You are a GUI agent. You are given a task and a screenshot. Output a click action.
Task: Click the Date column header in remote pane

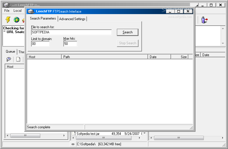tap(213, 55)
